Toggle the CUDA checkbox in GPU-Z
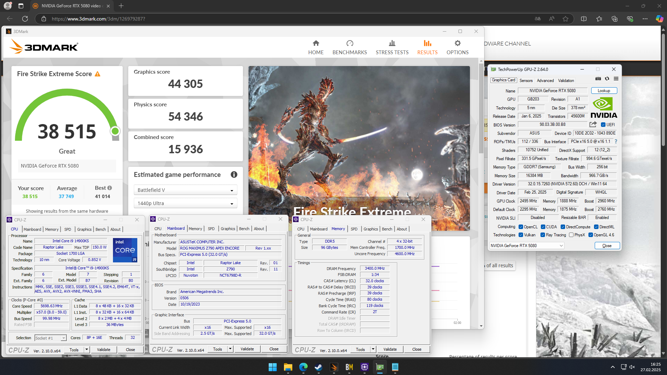The width and height of the screenshot is (667, 375). click(543, 227)
